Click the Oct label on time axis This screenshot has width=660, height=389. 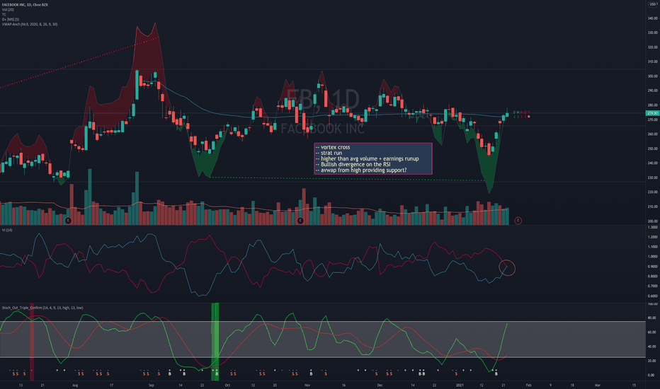click(227, 385)
